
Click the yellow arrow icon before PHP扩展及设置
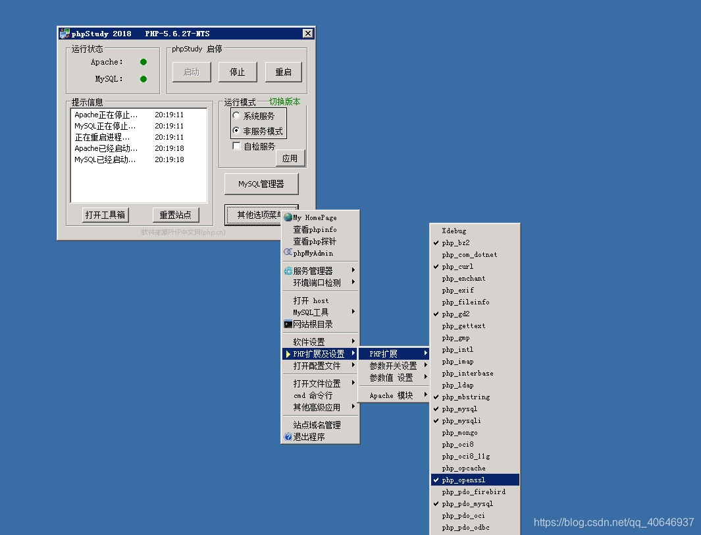288,354
